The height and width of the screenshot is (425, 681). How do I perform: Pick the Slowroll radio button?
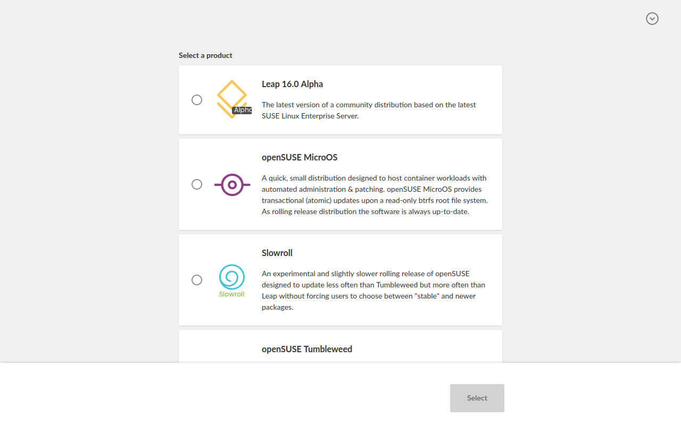[197, 280]
